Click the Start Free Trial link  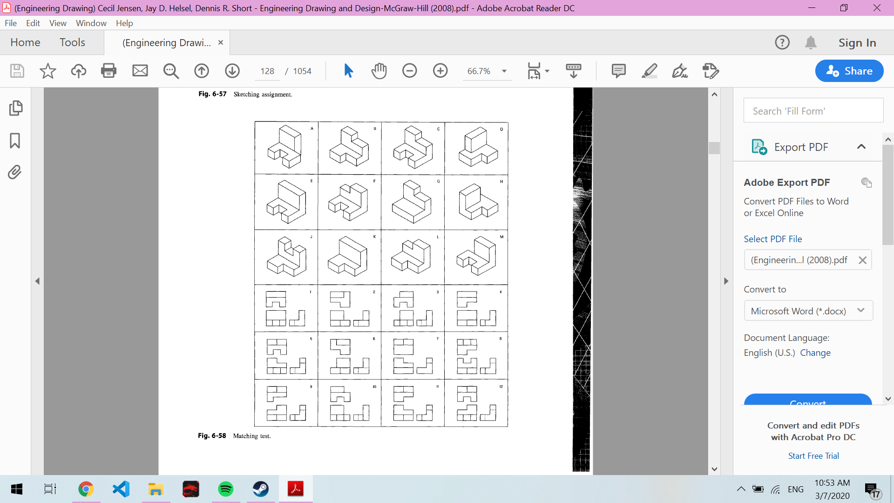(813, 455)
